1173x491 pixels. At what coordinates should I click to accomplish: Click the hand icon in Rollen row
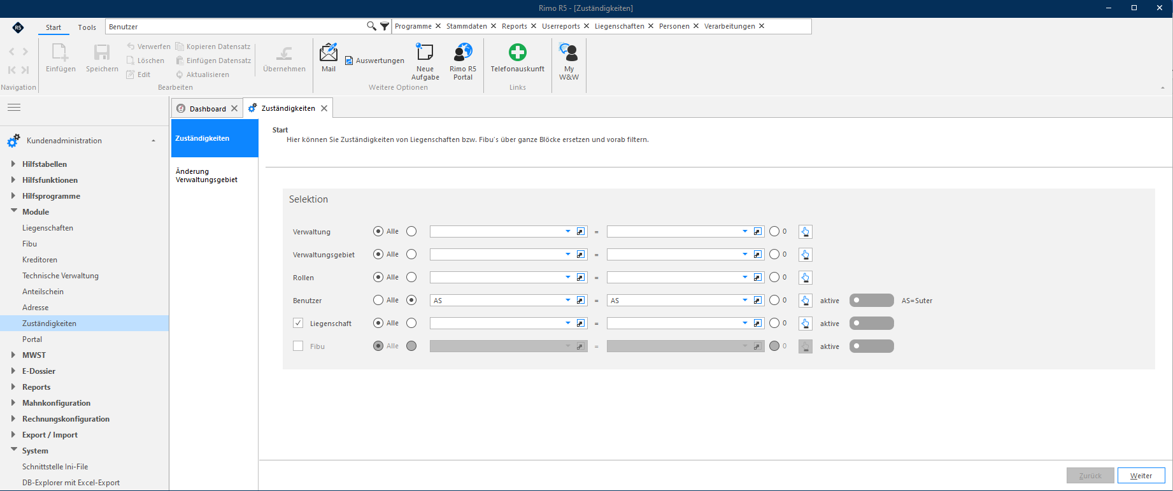[805, 278]
